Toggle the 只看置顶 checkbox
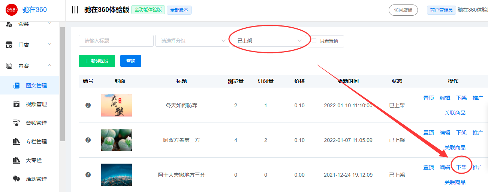The image size is (488, 192). [x=314, y=41]
